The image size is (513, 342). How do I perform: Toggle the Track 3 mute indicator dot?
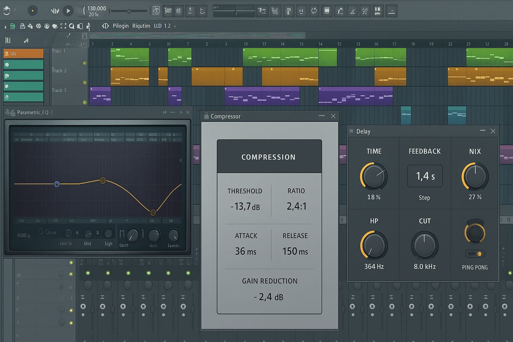pos(84,102)
